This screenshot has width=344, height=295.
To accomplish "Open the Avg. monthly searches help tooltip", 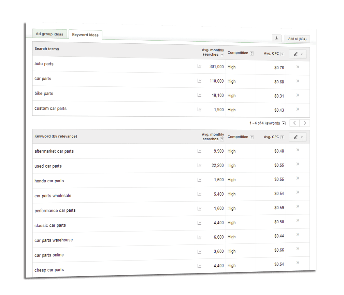I will 223,54.
